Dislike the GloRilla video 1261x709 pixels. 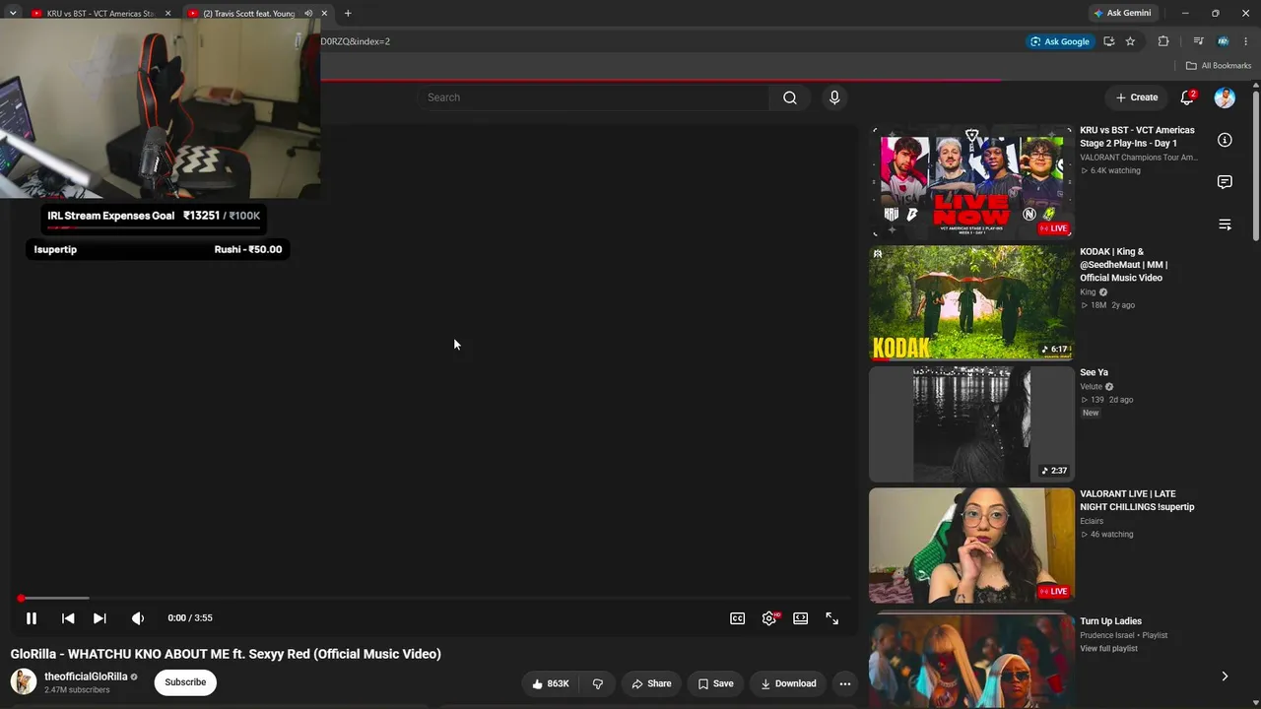tap(597, 683)
